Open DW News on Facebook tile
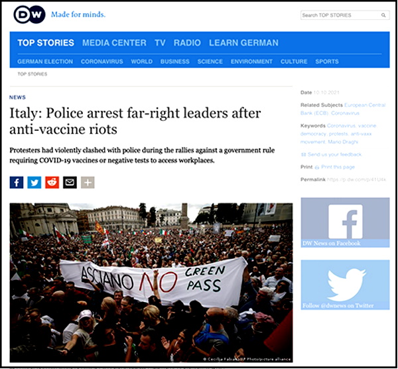 345,222
